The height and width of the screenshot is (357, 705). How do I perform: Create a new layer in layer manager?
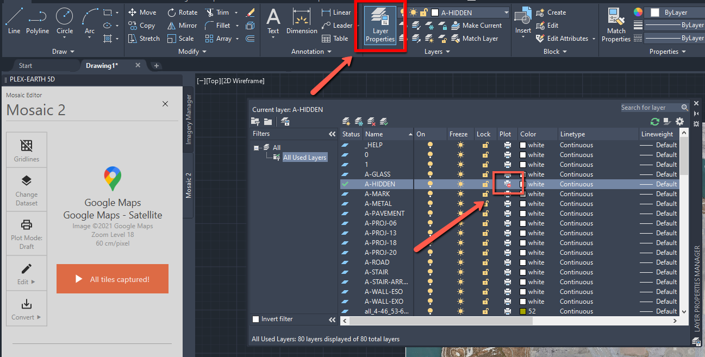(x=346, y=122)
